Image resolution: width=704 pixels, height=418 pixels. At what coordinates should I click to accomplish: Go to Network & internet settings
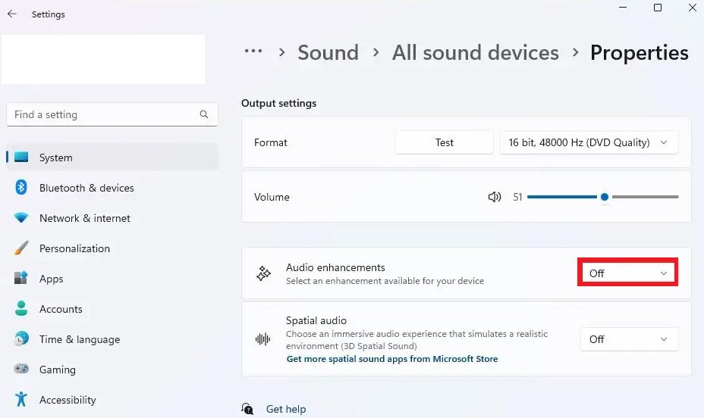pyautogui.click(x=112, y=218)
